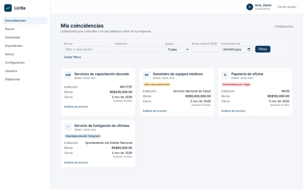Click Cerrar sesión to log out
This screenshot has height=189, width=303.
[x=287, y=7]
